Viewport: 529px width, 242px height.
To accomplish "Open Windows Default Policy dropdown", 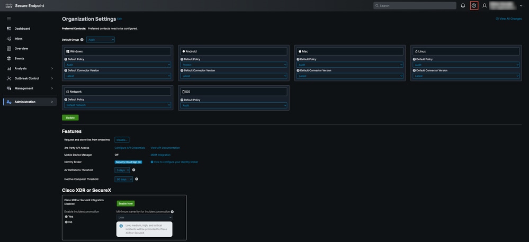I will [x=118, y=65].
